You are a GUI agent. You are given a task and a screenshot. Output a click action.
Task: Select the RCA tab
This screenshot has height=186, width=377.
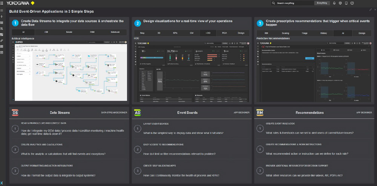[224, 33]
